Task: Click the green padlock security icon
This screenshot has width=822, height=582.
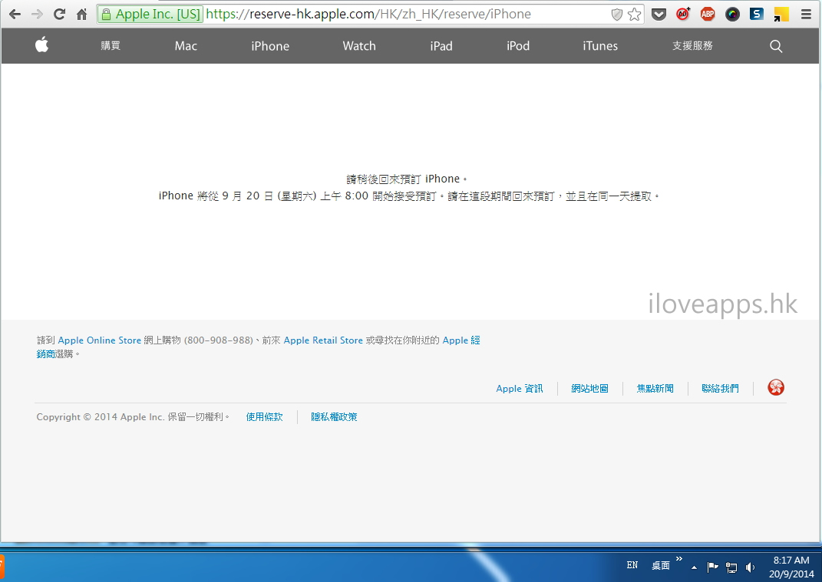Action: coord(106,14)
